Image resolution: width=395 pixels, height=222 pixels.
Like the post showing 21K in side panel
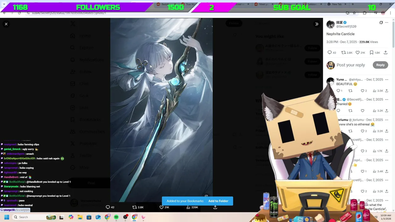click(x=360, y=53)
